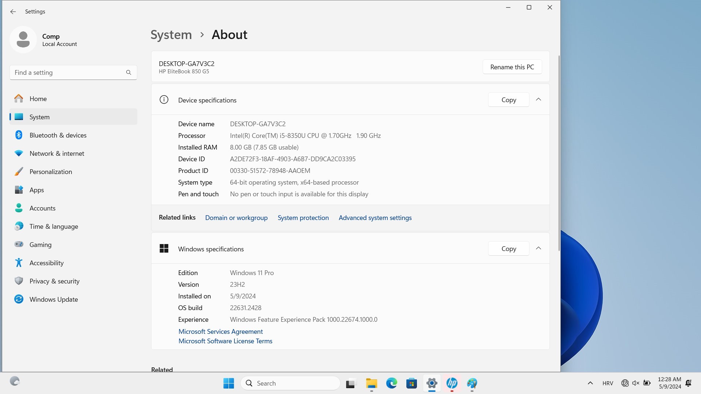Click the search magnifier in Find a setting
The image size is (701, 394).
pyautogui.click(x=129, y=73)
